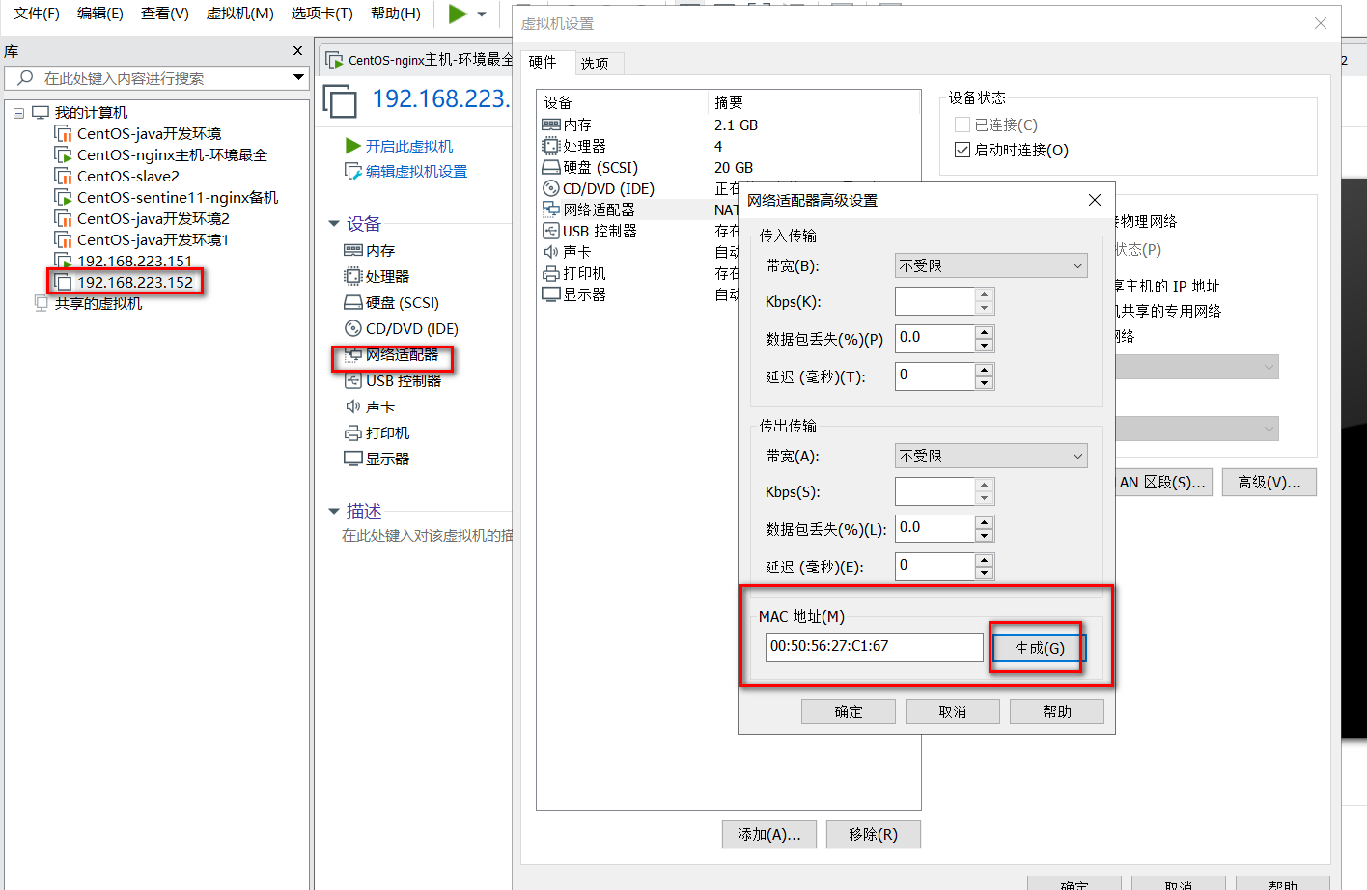Viewport: 1367px width, 890px height.
Task: Click the printer icon in VM summary devices
Action: point(353,432)
